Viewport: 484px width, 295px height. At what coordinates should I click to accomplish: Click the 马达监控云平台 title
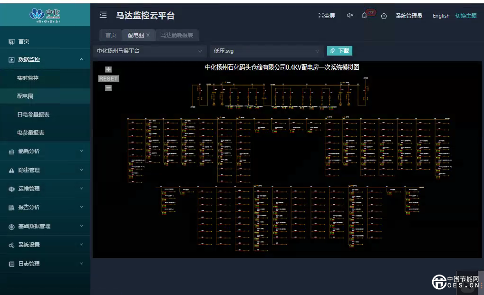[x=145, y=15]
